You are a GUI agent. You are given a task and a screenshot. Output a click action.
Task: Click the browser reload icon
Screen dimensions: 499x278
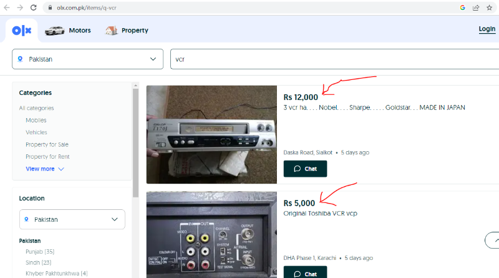point(34,7)
